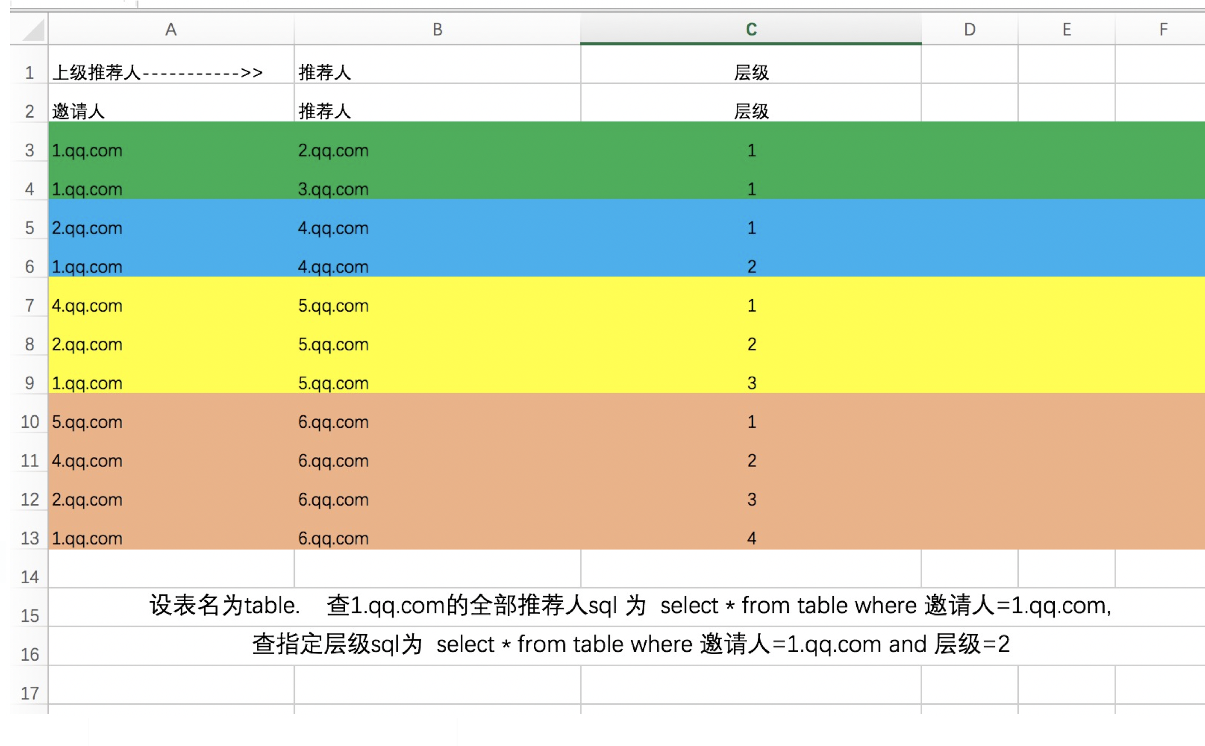Select column D header
This screenshot has height=746, width=1205.
pos(969,30)
